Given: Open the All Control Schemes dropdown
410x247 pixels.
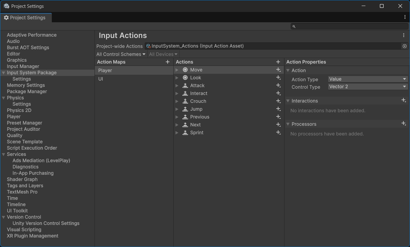Looking at the screenshot, I should pos(121,54).
